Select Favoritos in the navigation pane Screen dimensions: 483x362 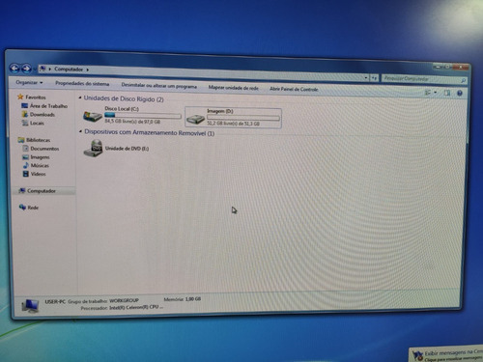pos(36,97)
